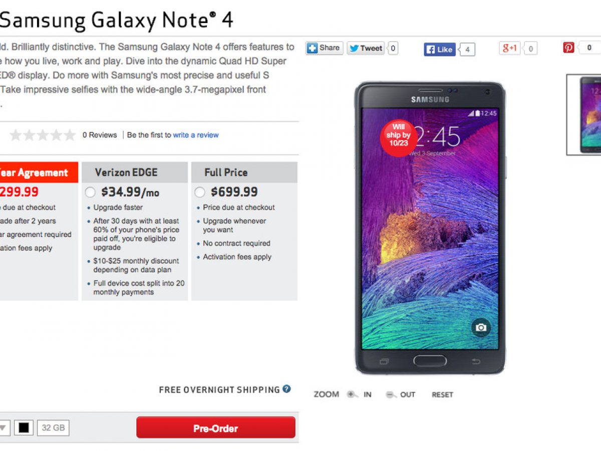Viewport: 601px width, 451px height.
Task: Click the Google +1 button
Action: click(510, 48)
